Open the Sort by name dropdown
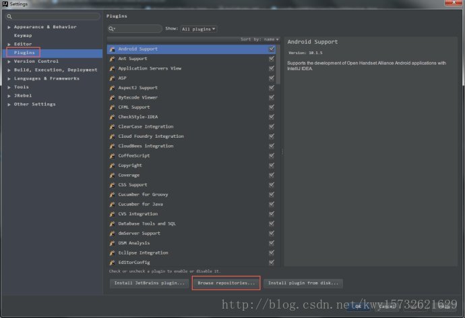 pyautogui.click(x=259, y=39)
